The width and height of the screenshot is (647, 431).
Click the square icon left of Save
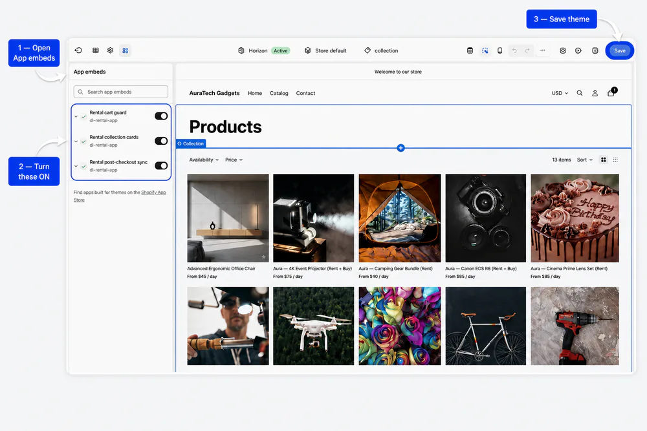click(595, 50)
